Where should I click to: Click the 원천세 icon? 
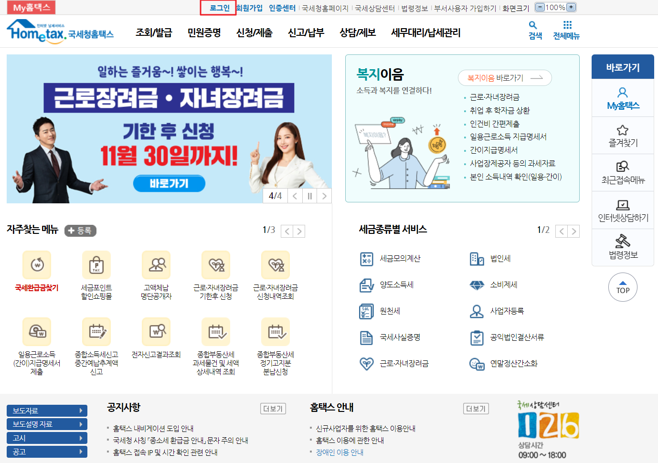(366, 311)
